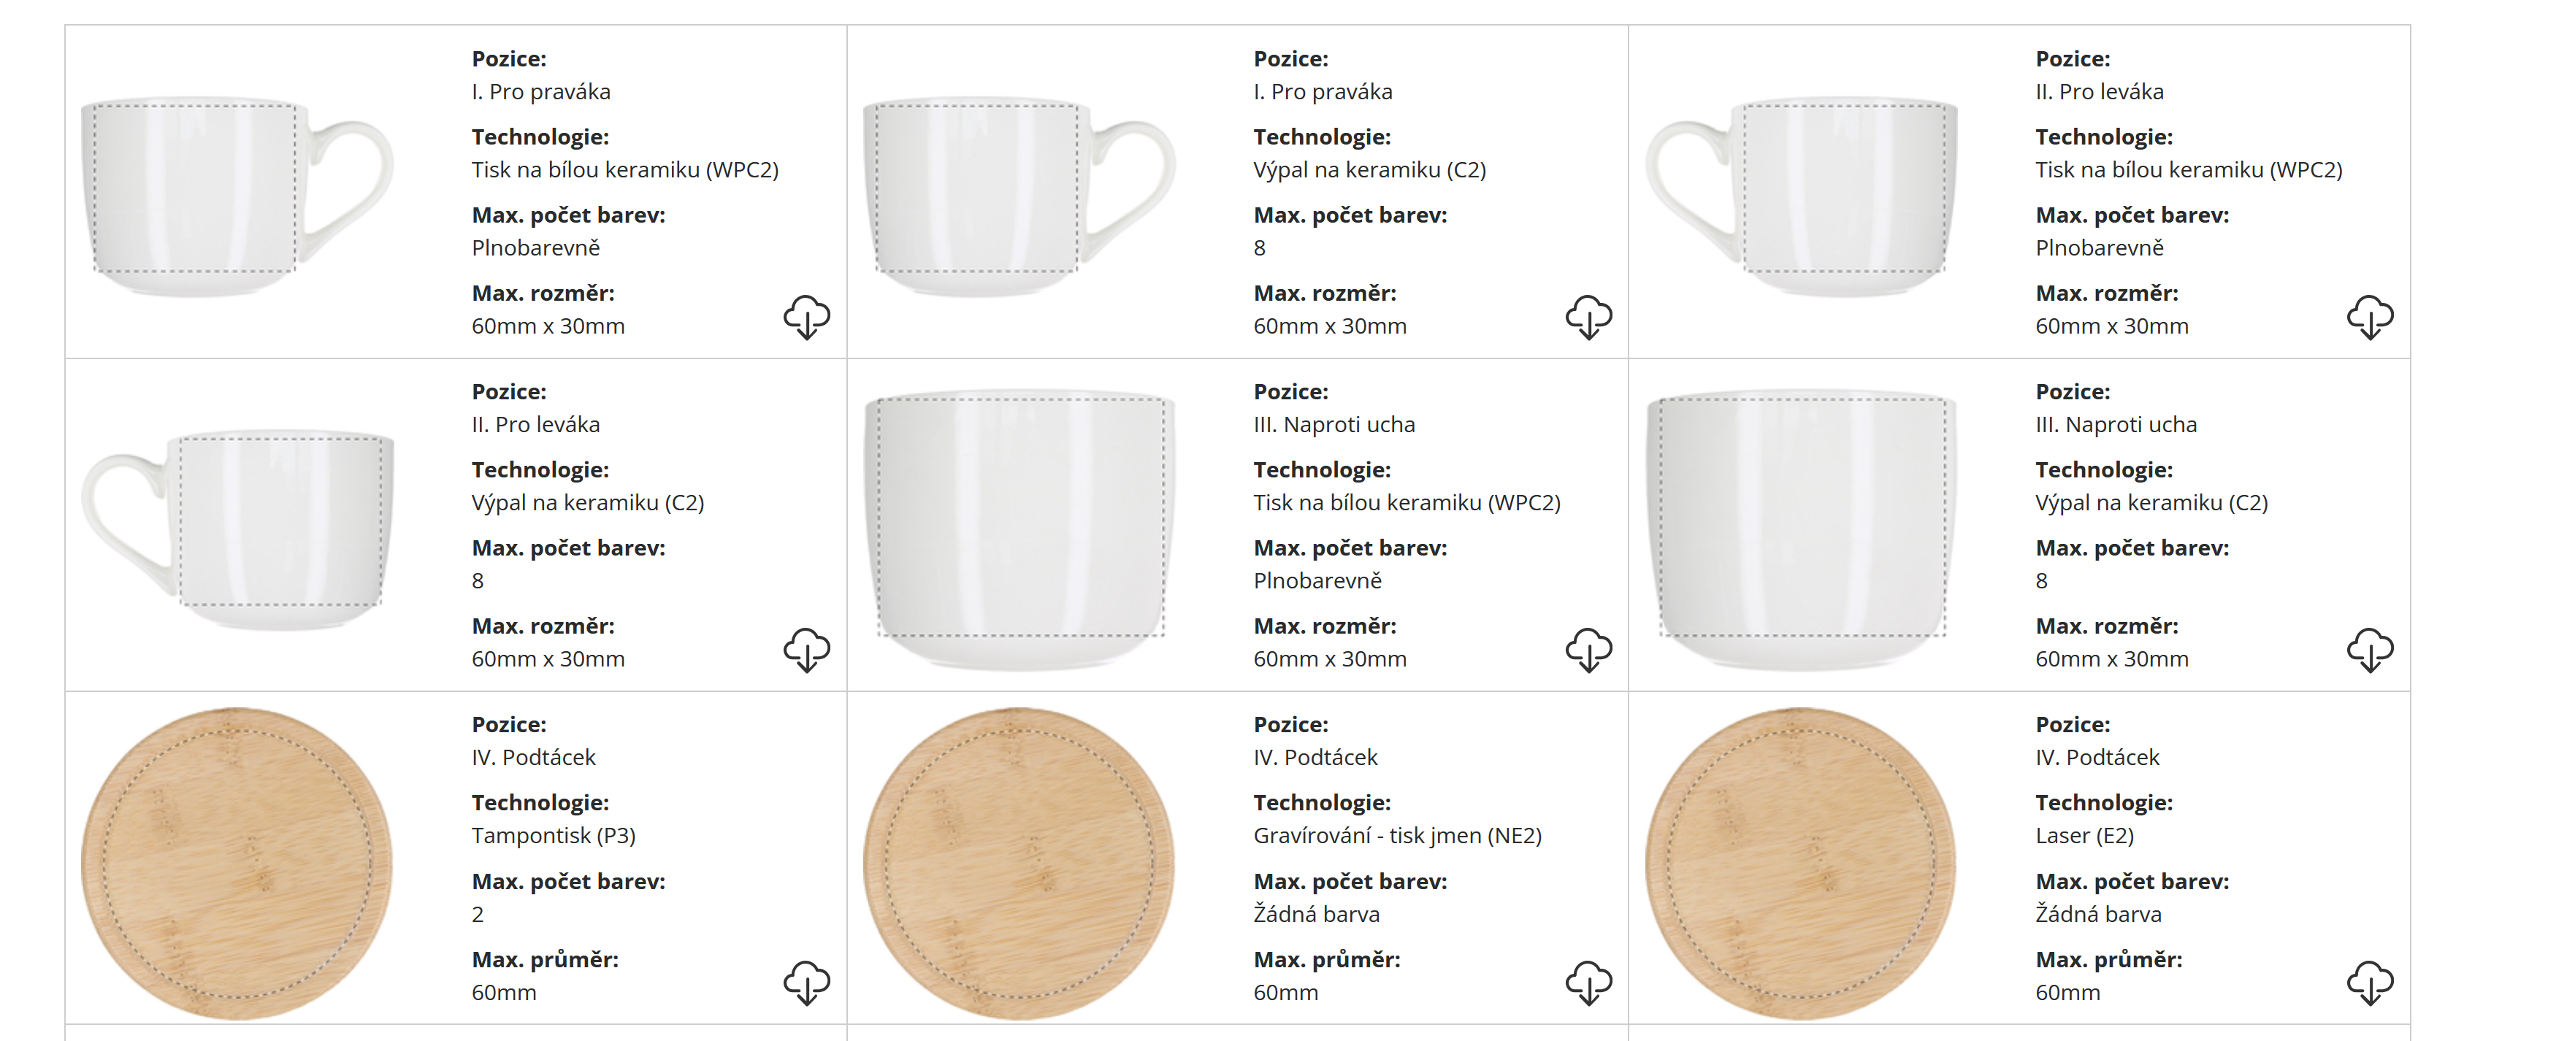
Task: Download template for left-hander C2 ceramic firing
Action: (806, 650)
